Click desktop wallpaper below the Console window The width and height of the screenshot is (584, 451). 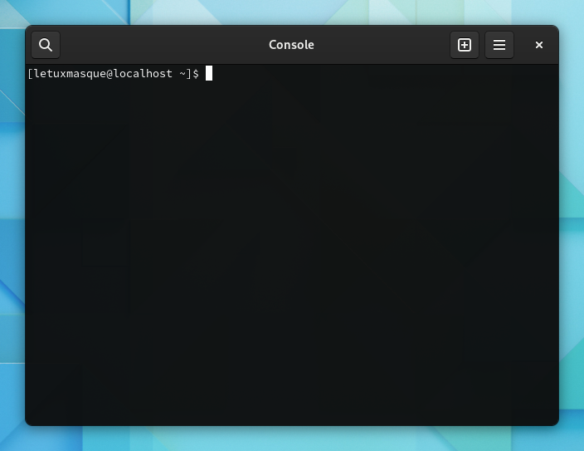click(x=291, y=439)
